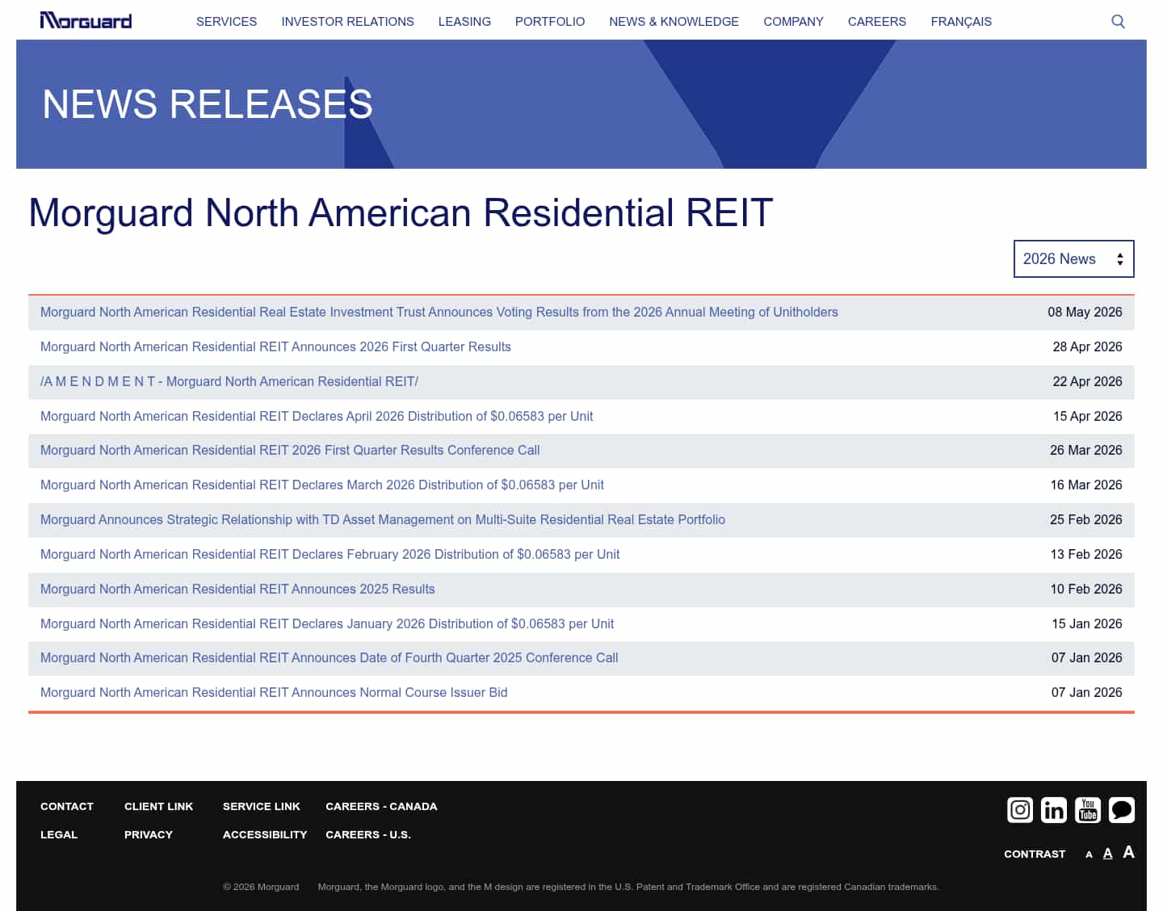Click the date 08 May 2026
The width and height of the screenshot is (1163, 911).
tap(1085, 312)
